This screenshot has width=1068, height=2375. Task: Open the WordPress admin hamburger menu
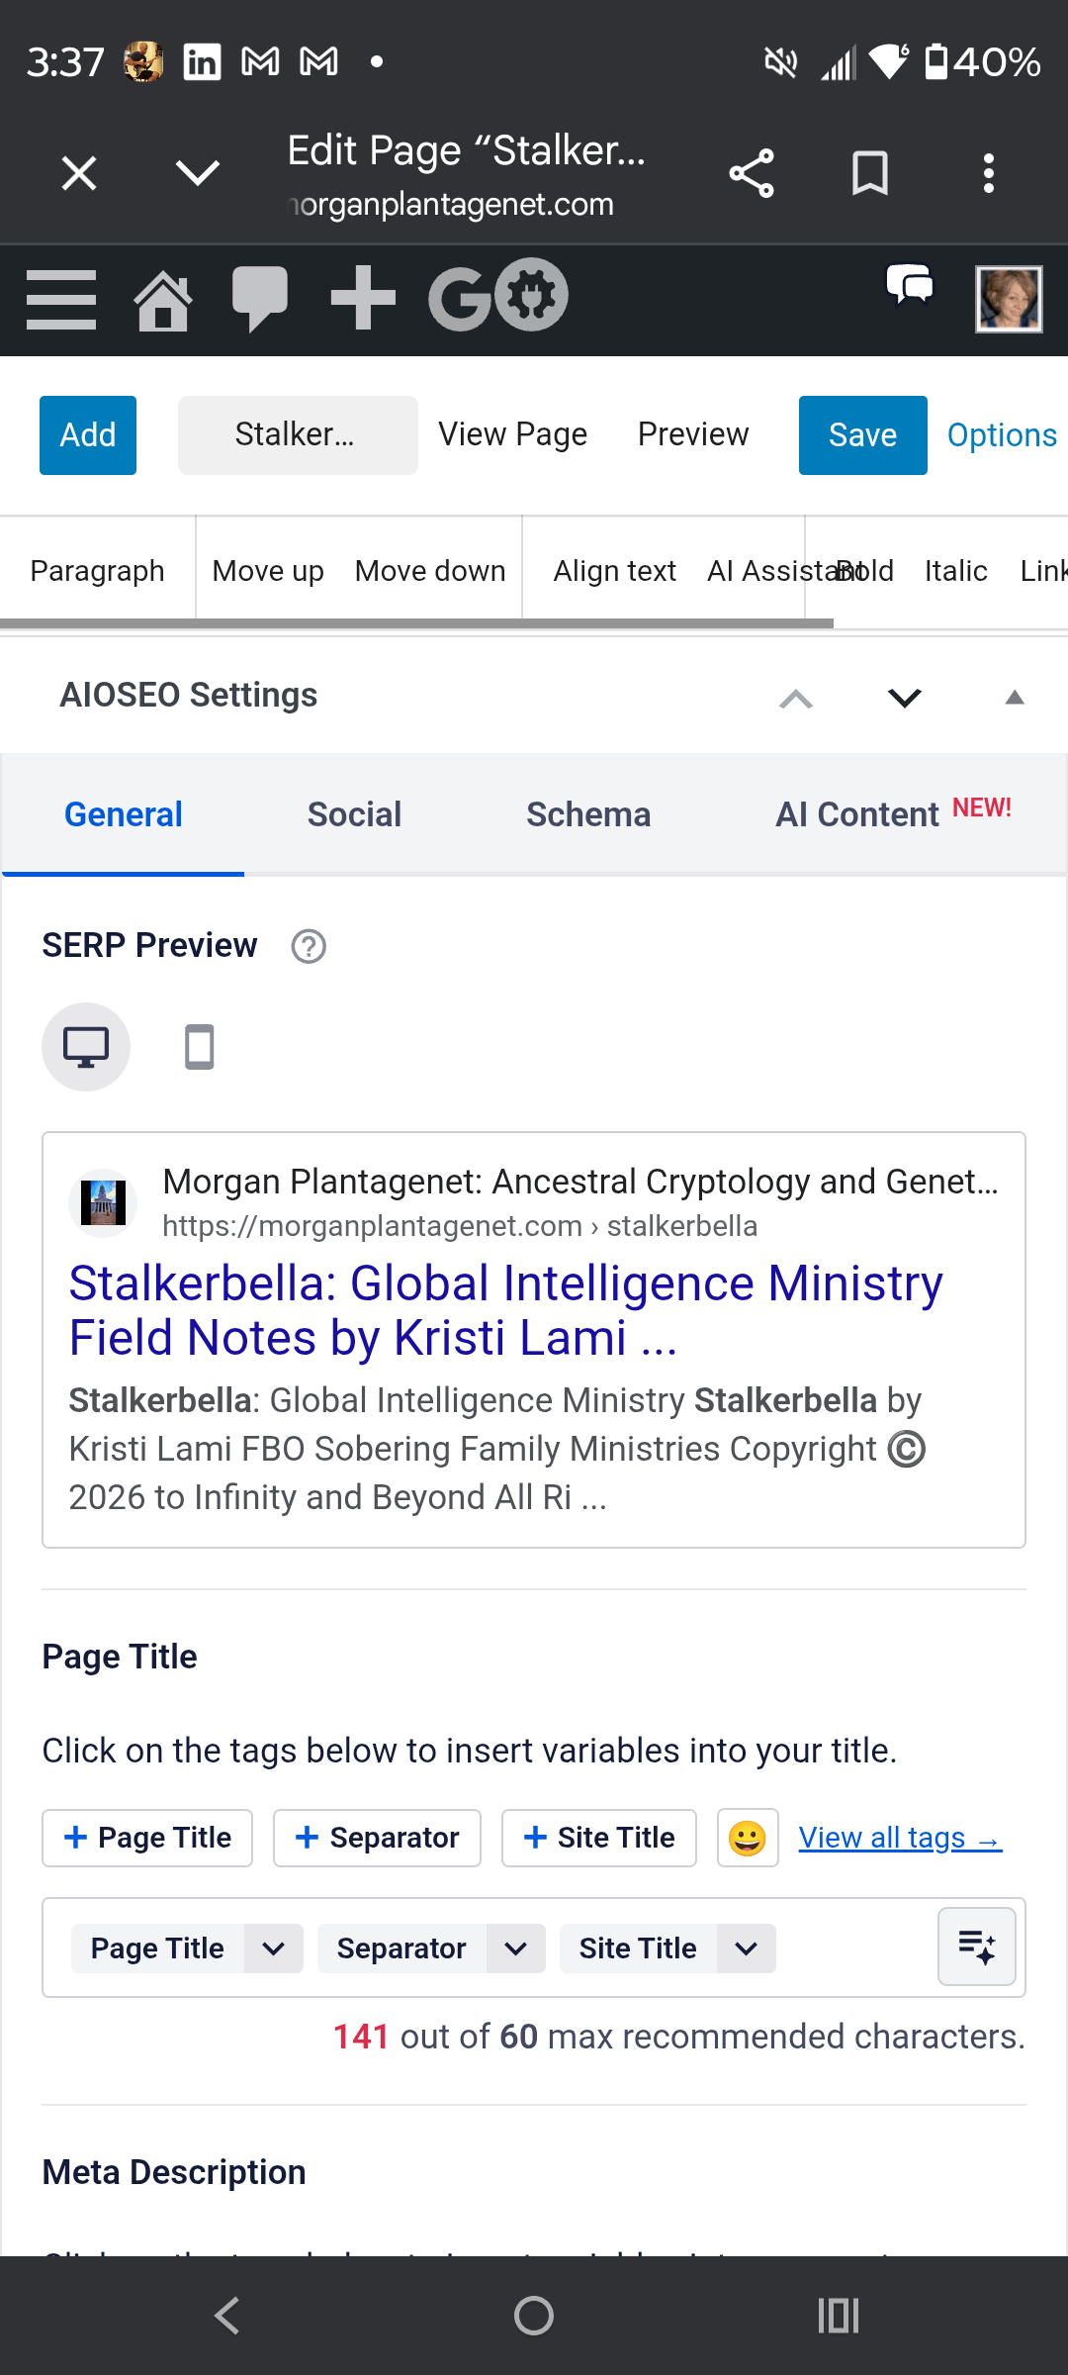tap(59, 299)
